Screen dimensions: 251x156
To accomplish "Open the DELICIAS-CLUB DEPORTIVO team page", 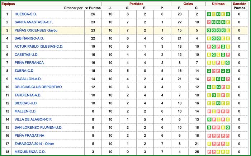I will 38,87.
